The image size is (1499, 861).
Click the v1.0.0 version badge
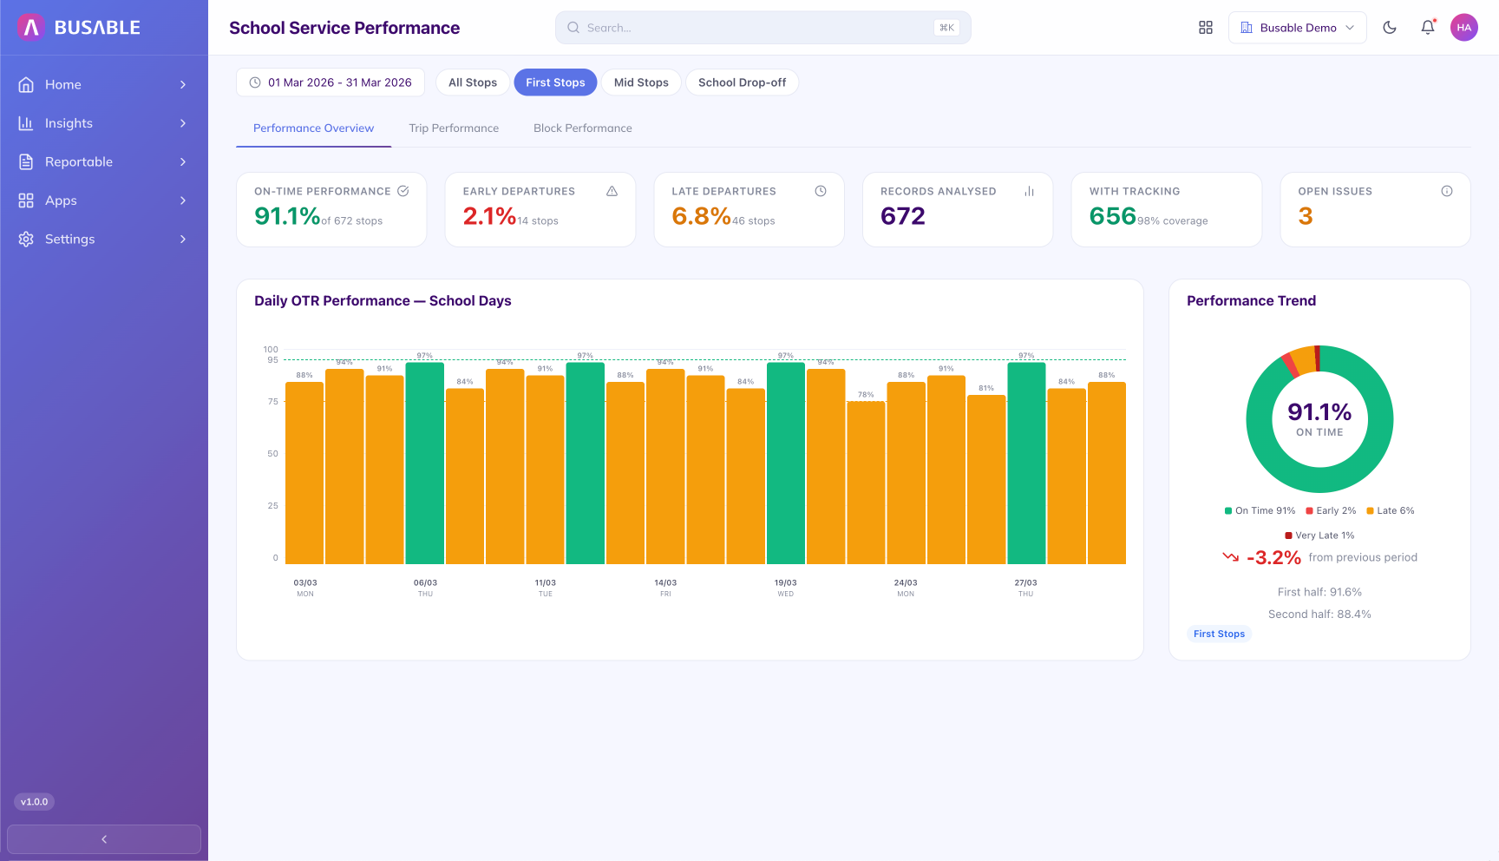pyautogui.click(x=34, y=802)
